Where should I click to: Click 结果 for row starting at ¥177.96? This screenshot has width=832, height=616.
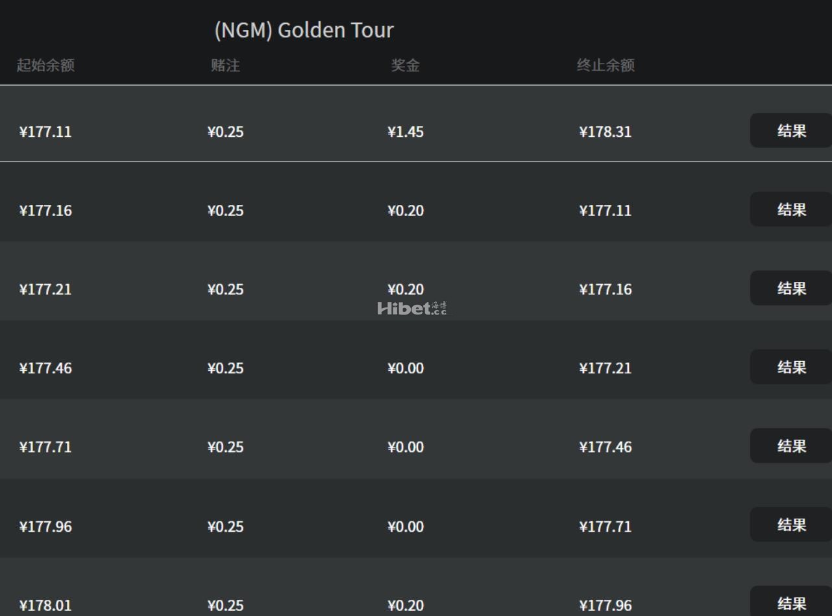tap(790, 525)
